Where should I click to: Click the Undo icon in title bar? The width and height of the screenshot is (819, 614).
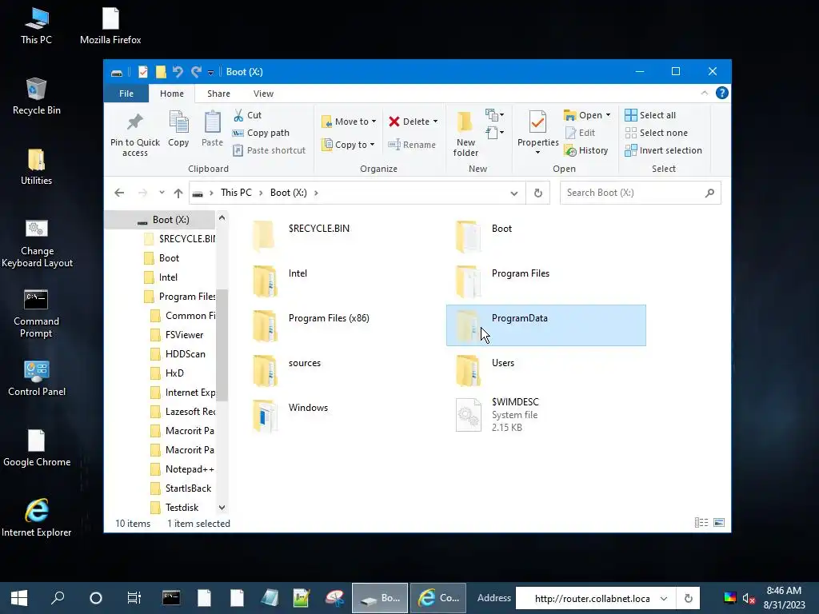click(x=178, y=72)
